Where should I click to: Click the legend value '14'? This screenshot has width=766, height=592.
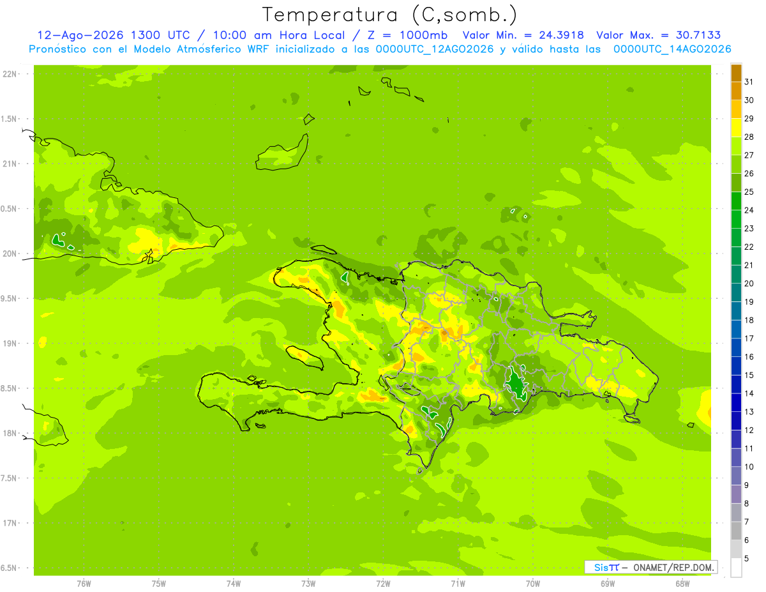point(749,393)
